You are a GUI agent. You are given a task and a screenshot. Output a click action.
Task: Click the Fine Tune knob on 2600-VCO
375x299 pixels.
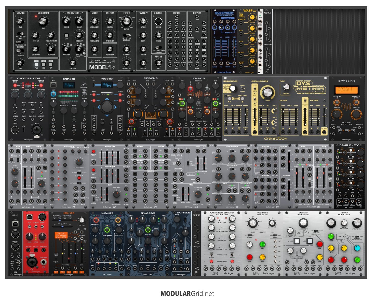pyautogui.click(x=82, y=220)
